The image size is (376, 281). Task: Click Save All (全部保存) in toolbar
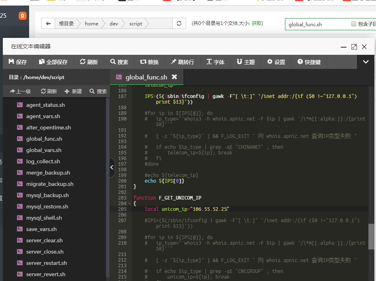pos(53,62)
